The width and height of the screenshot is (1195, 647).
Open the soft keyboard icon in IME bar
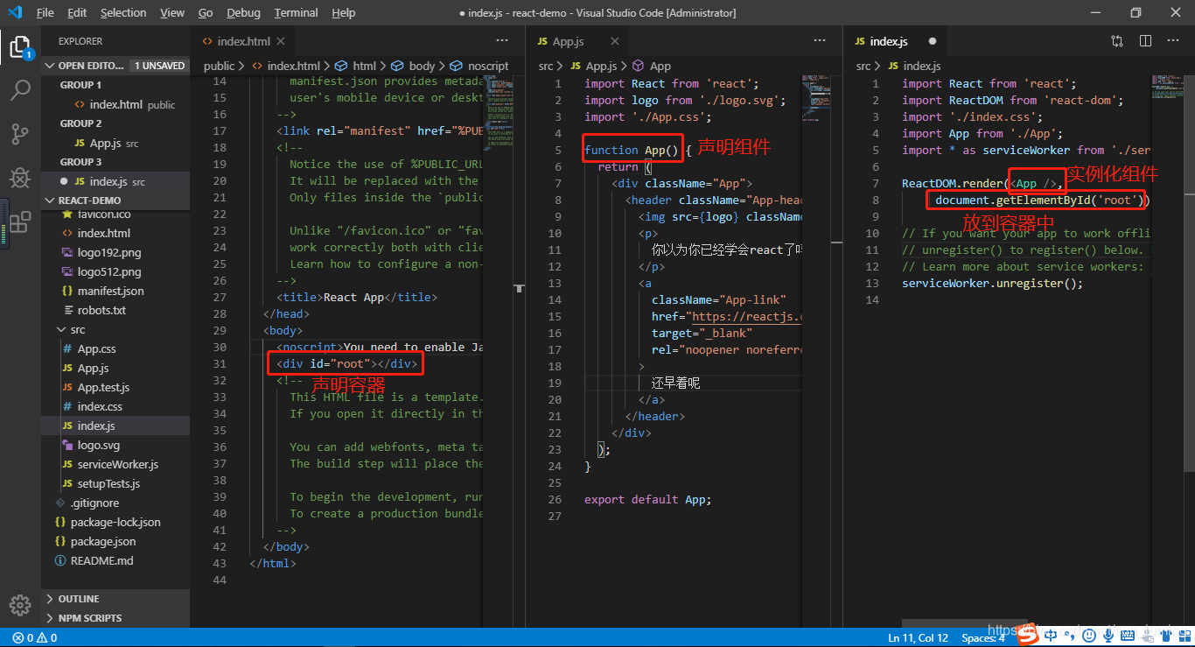[1128, 636]
